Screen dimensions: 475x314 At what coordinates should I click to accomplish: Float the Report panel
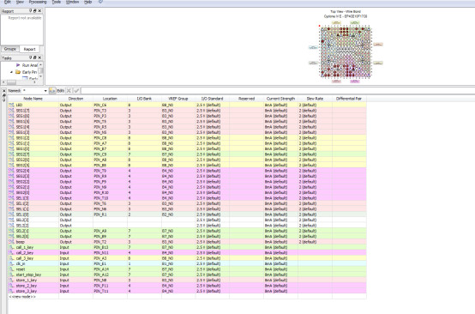click(34, 10)
